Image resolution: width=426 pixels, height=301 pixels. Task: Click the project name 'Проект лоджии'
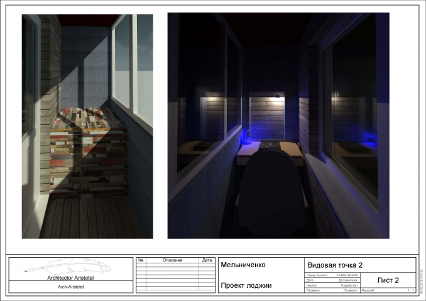coord(246,285)
